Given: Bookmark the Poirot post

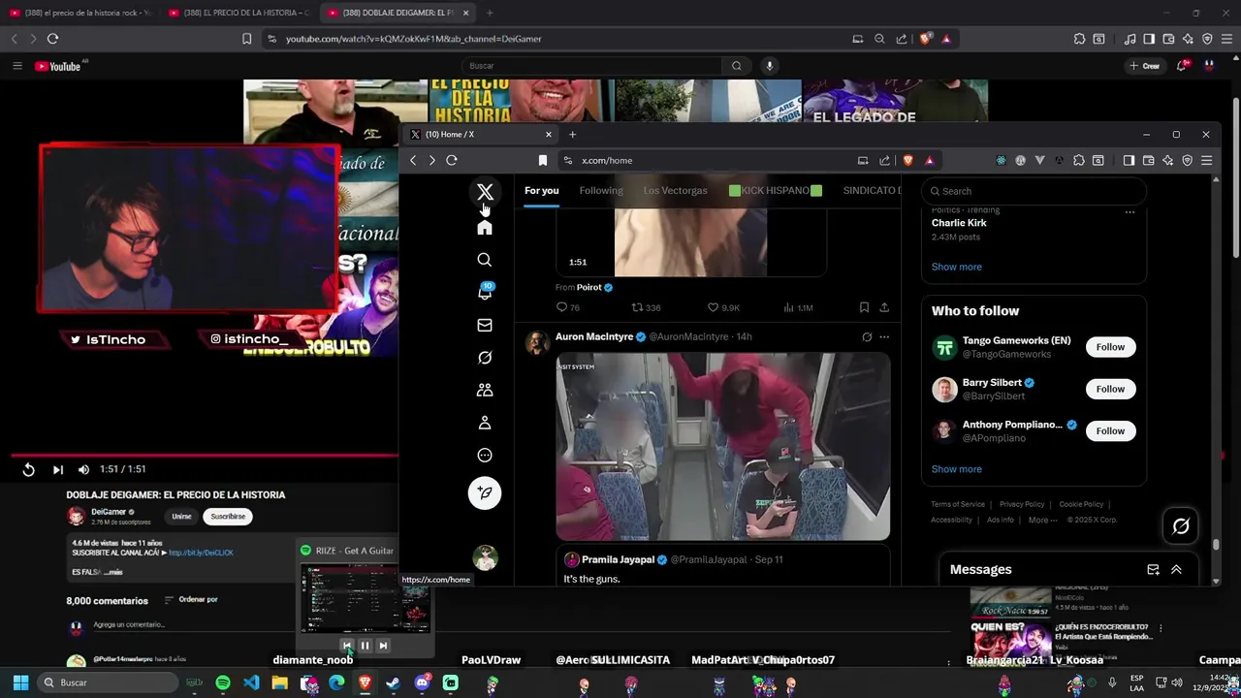Looking at the screenshot, I should pyautogui.click(x=864, y=307).
